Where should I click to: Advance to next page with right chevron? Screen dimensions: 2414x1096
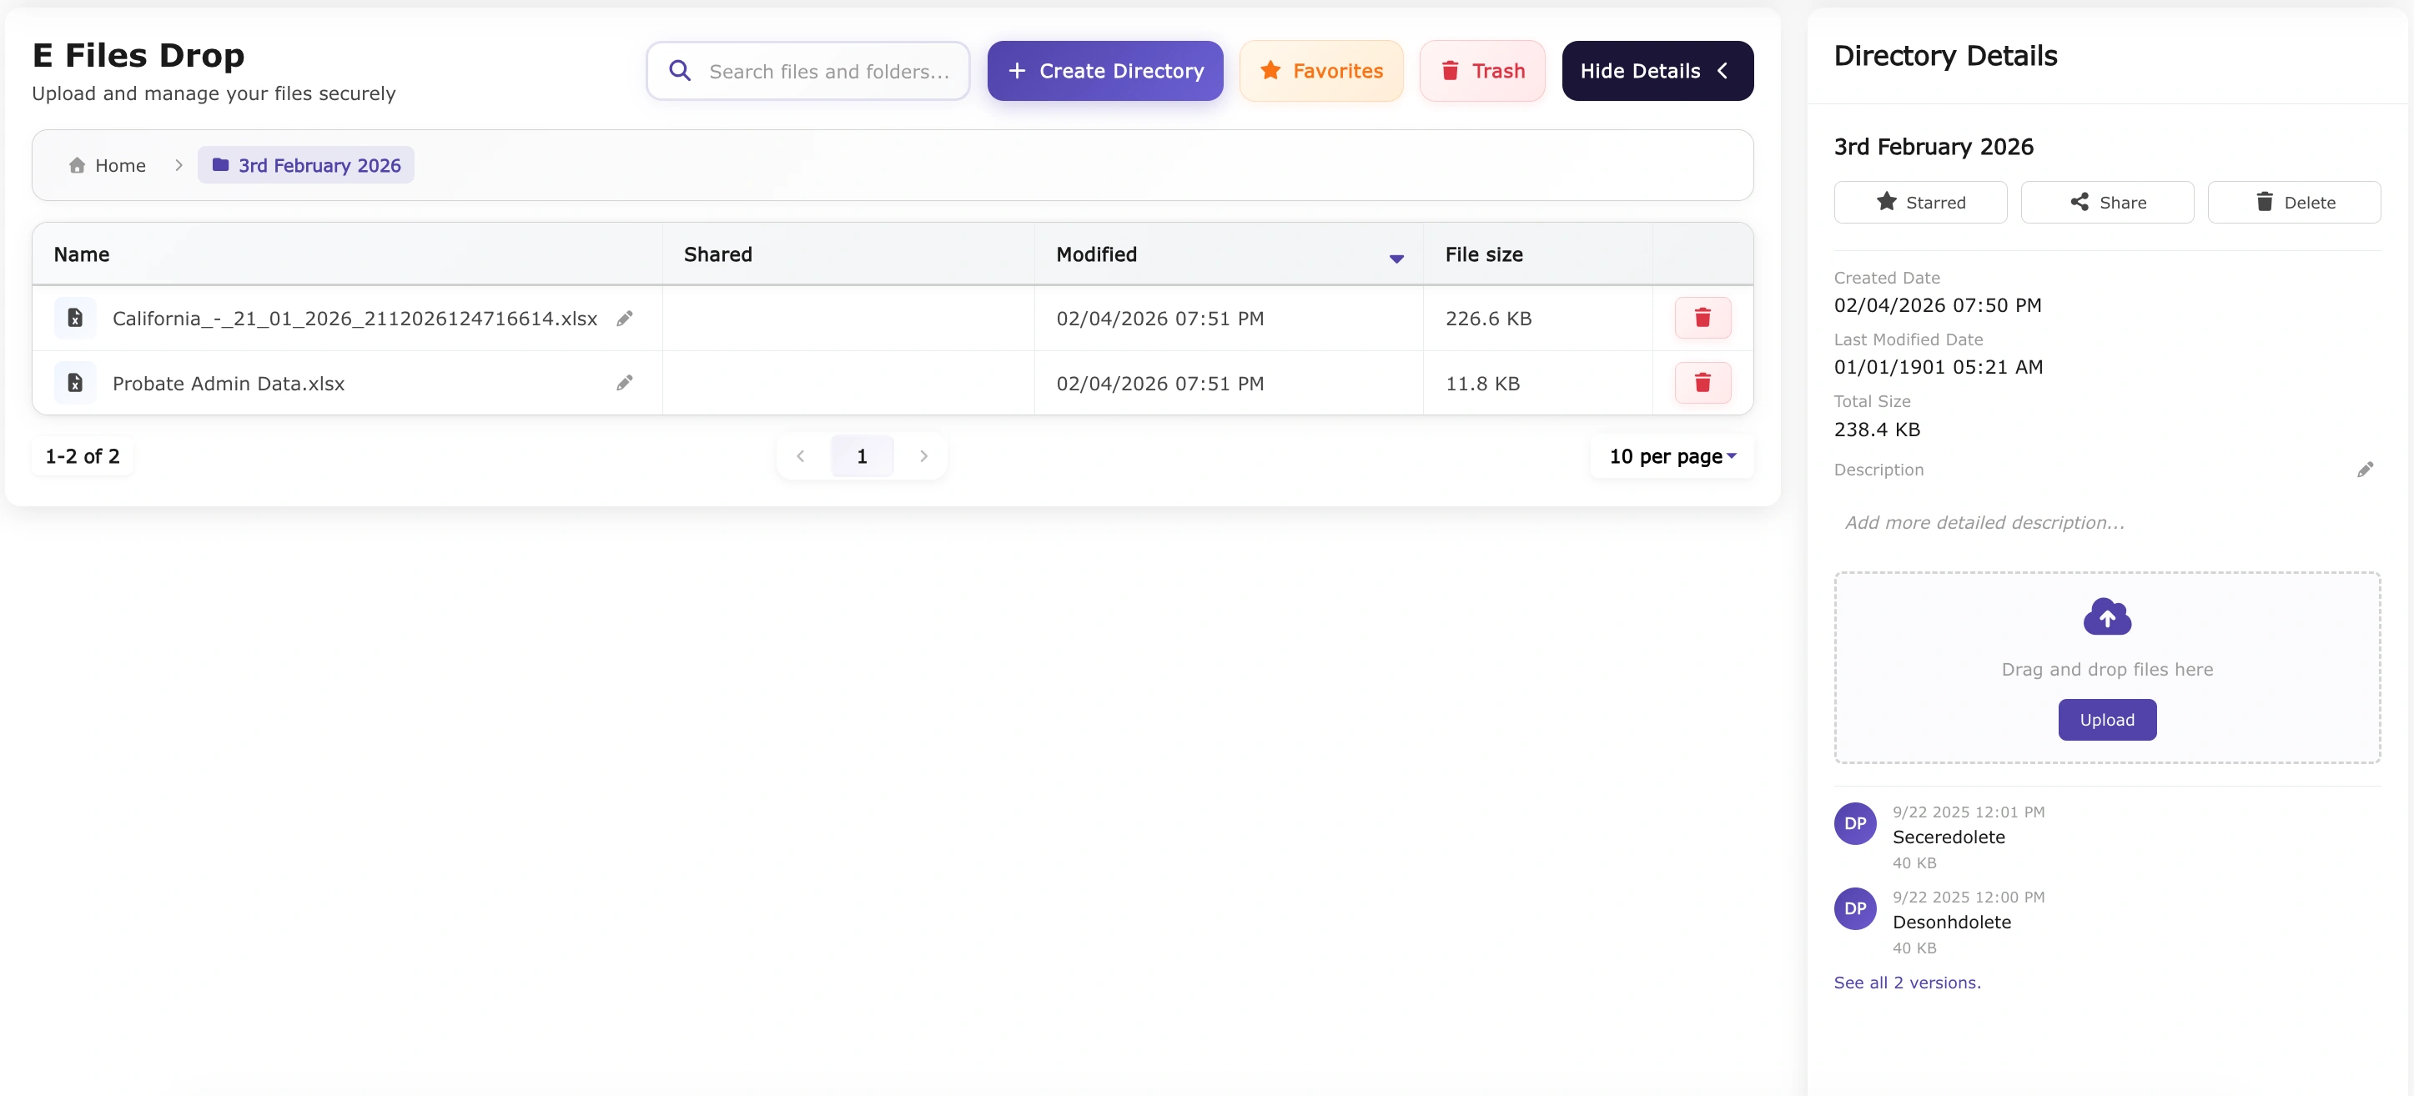pos(923,456)
